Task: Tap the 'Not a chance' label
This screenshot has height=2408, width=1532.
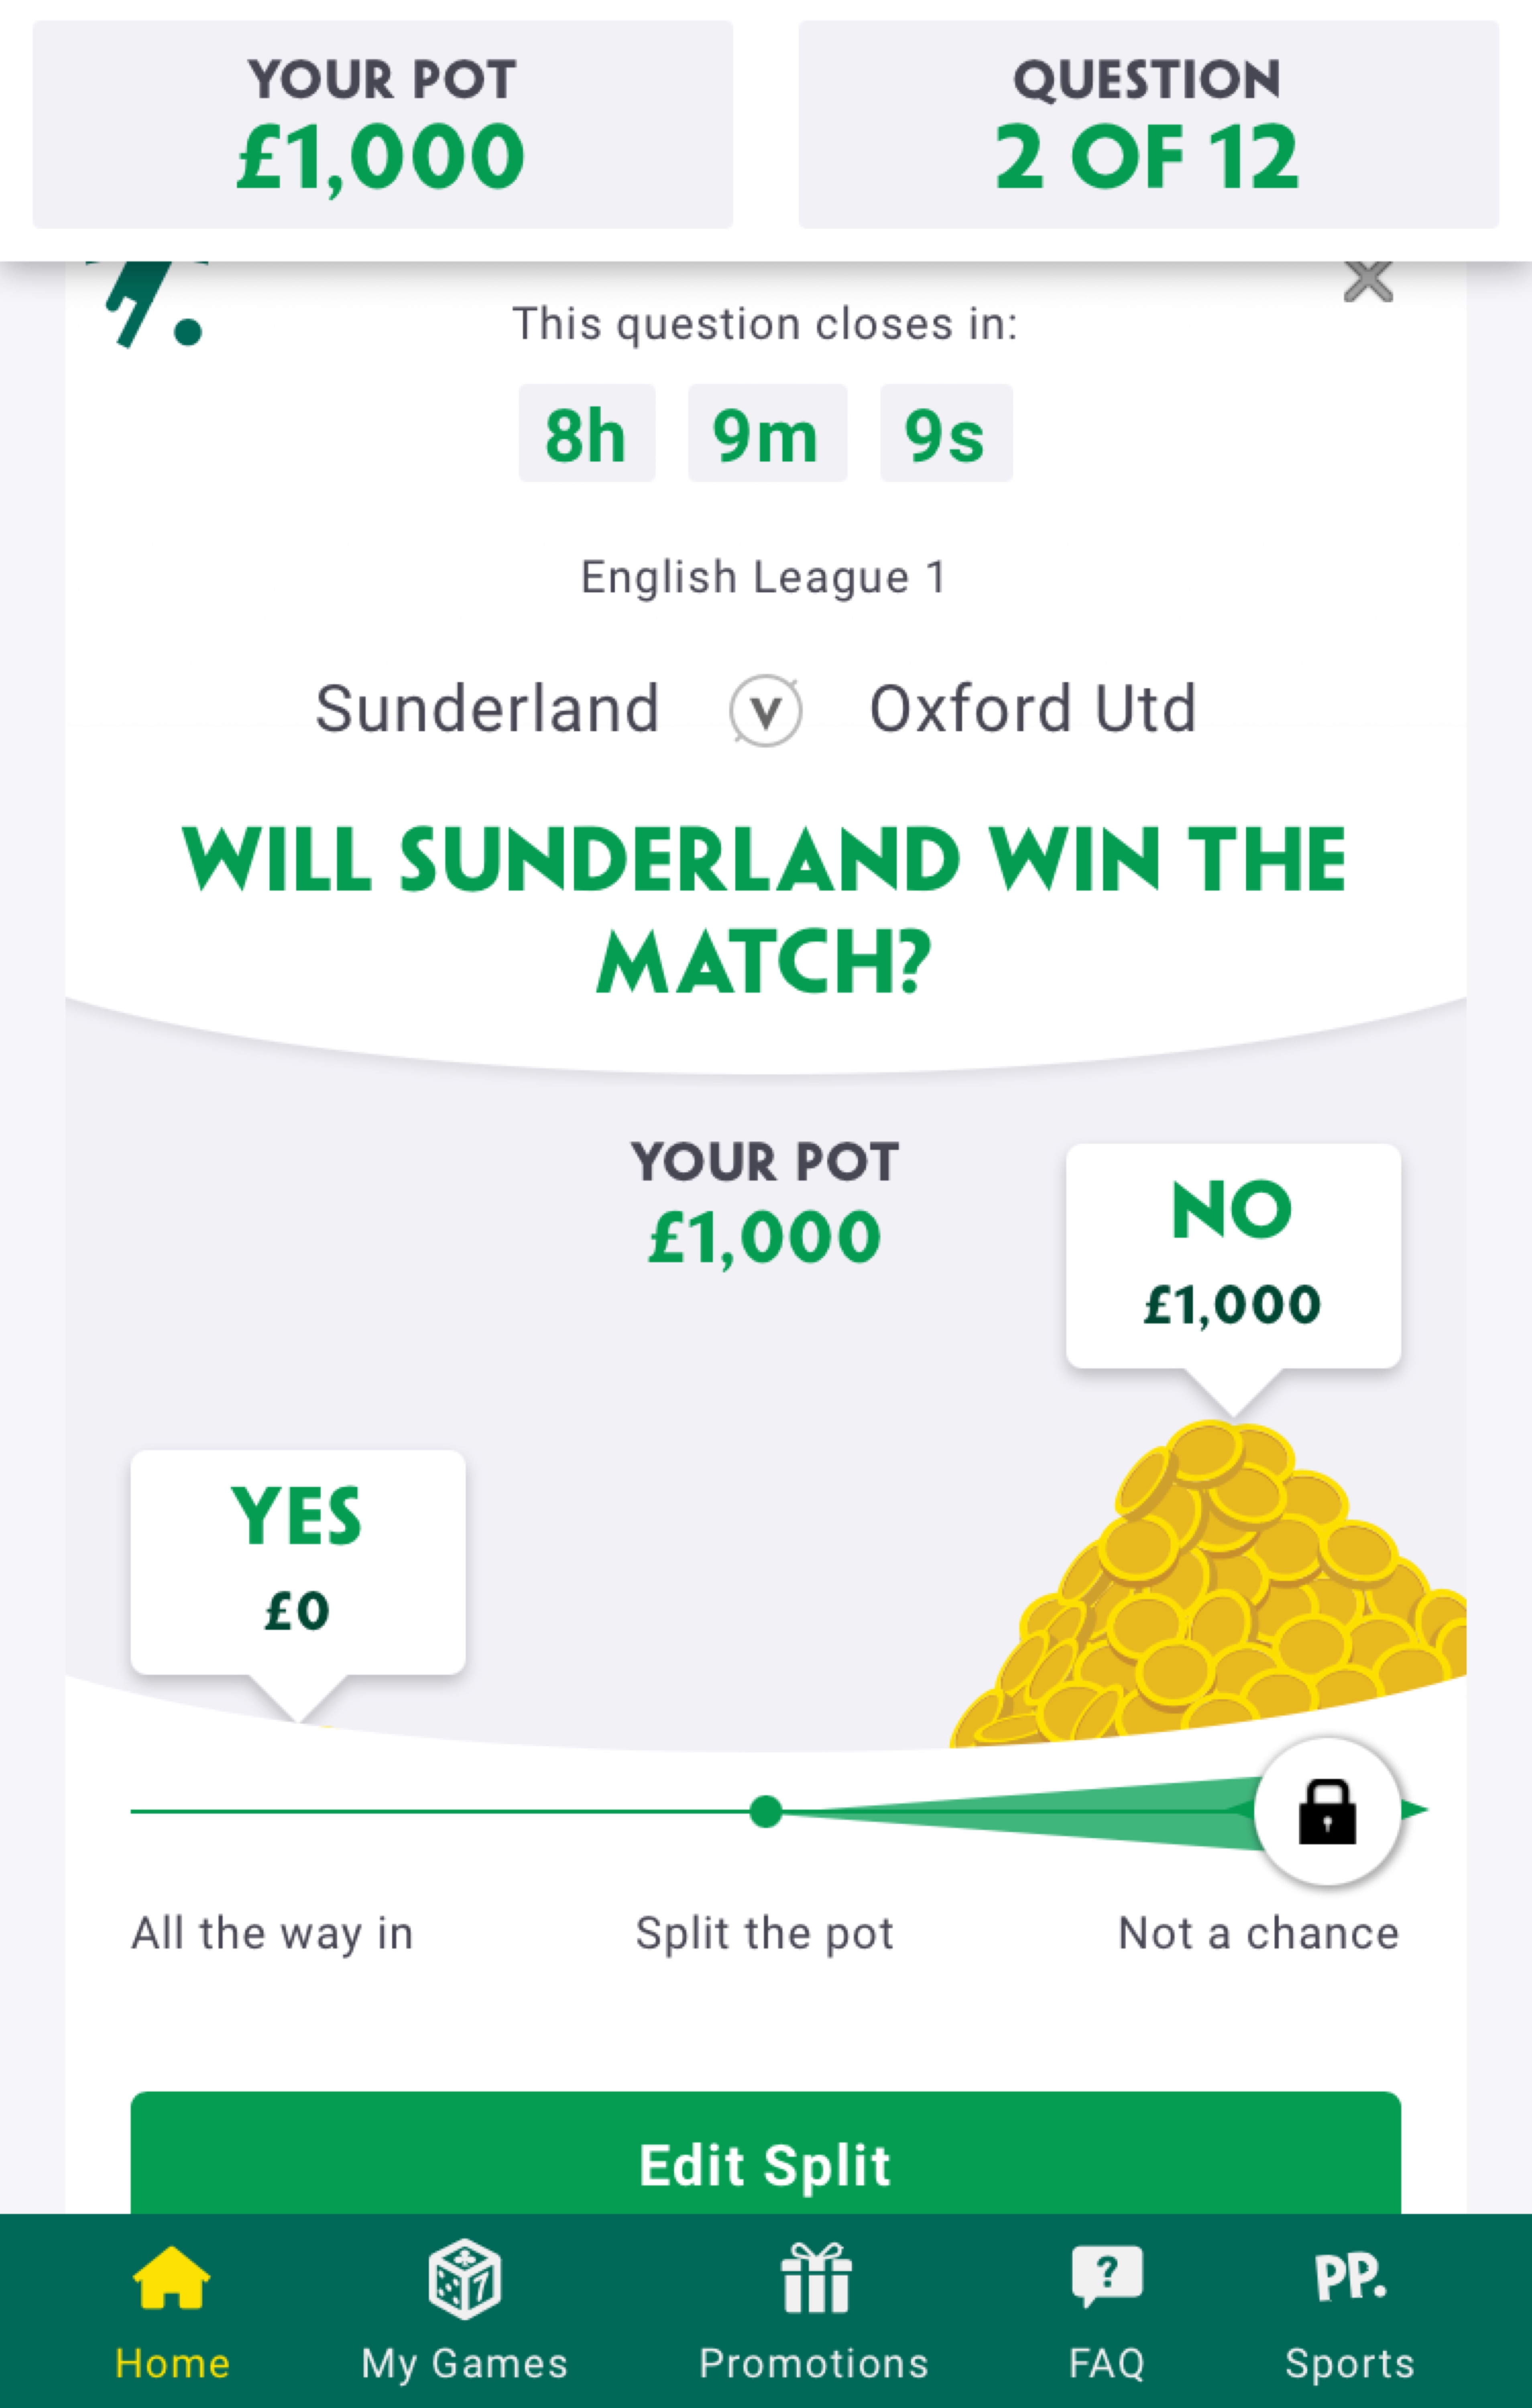Action: pyautogui.click(x=1258, y=1933)
